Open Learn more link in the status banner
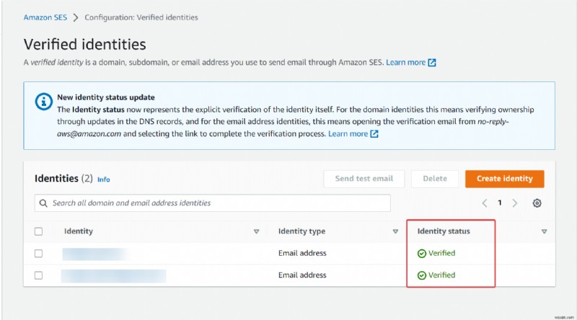 tap(348, 134)
